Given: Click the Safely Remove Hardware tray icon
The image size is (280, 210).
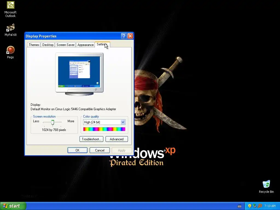Looking at the screenshot, I should click(x=255, y=206).
